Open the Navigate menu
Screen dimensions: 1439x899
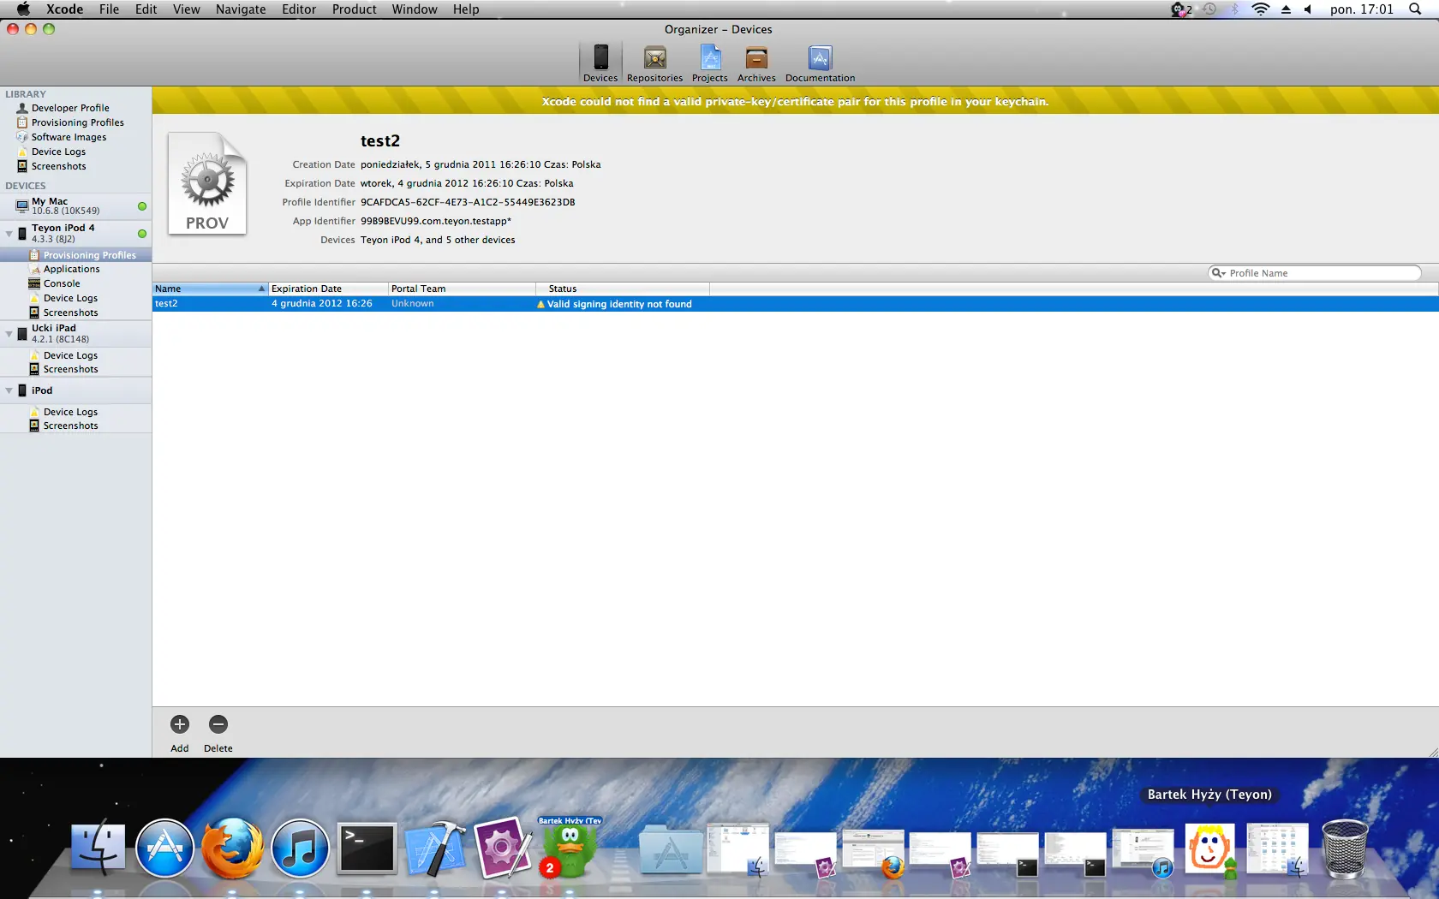(x=241, y=9)
